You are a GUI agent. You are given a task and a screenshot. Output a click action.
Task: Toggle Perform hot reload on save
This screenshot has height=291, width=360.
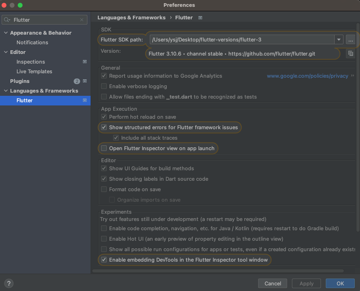[104, 117]
